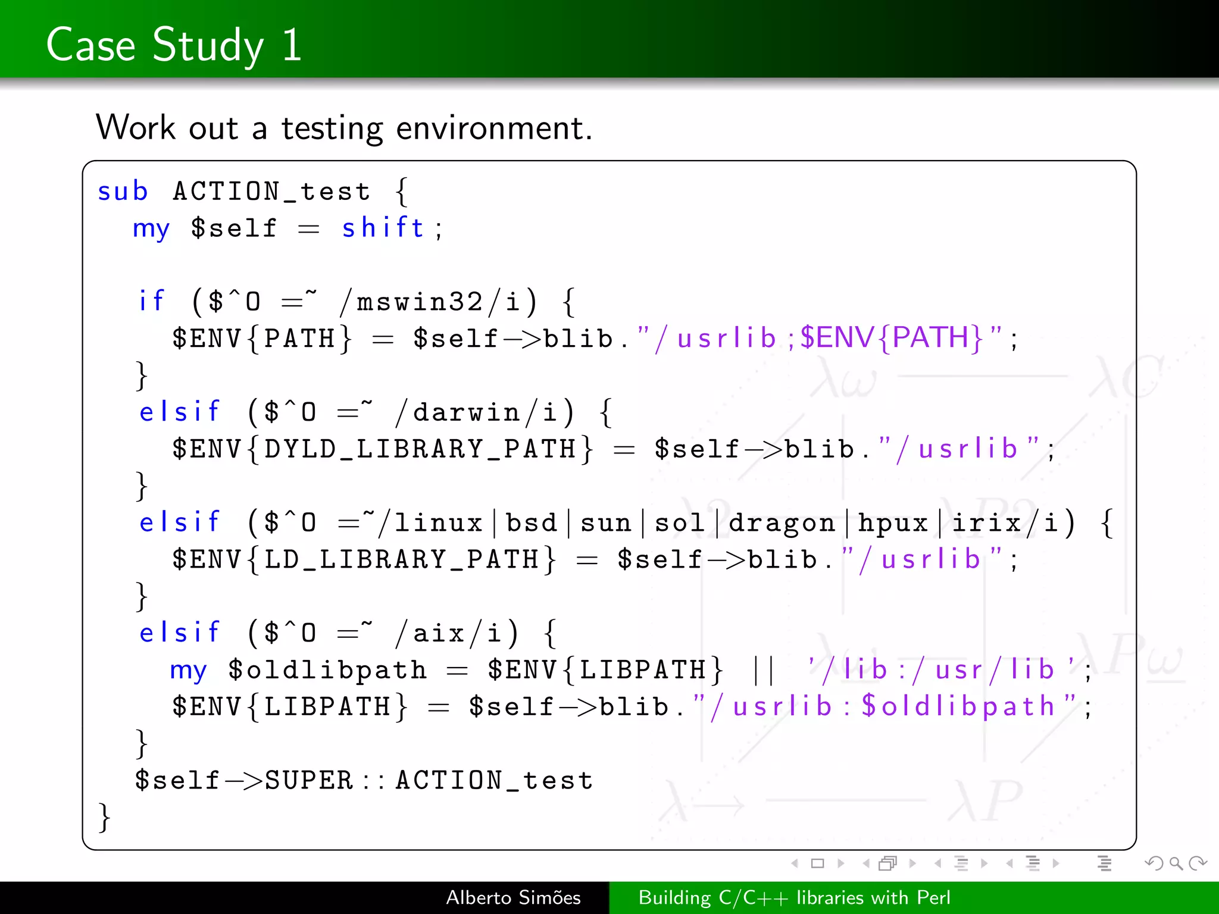Viewport: 1219px width, 914px height.
Task: Click the $ENV{PATH} assignment line
Action: click(x=595, y=339)
